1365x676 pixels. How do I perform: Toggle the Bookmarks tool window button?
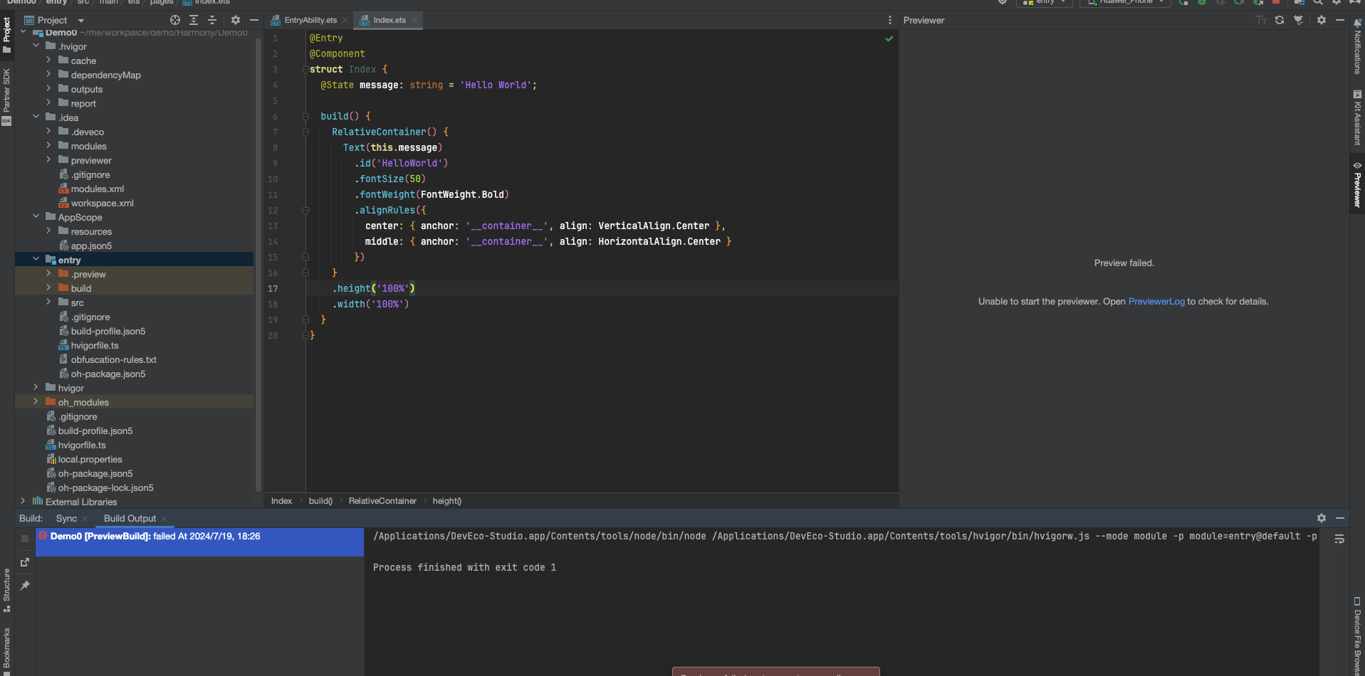6,651
